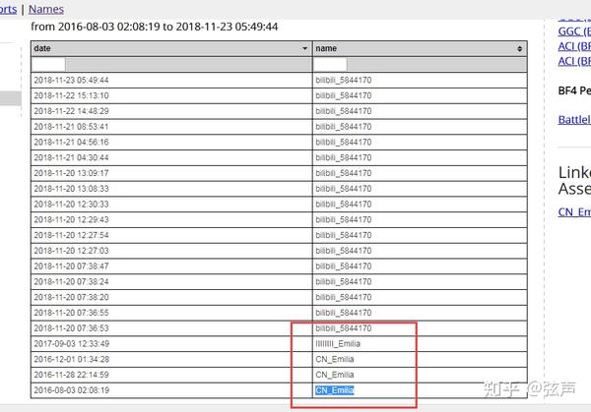This screenshot has height=412, width=591.
Task: Sort by date column arrow
Action: click(304, 48)
